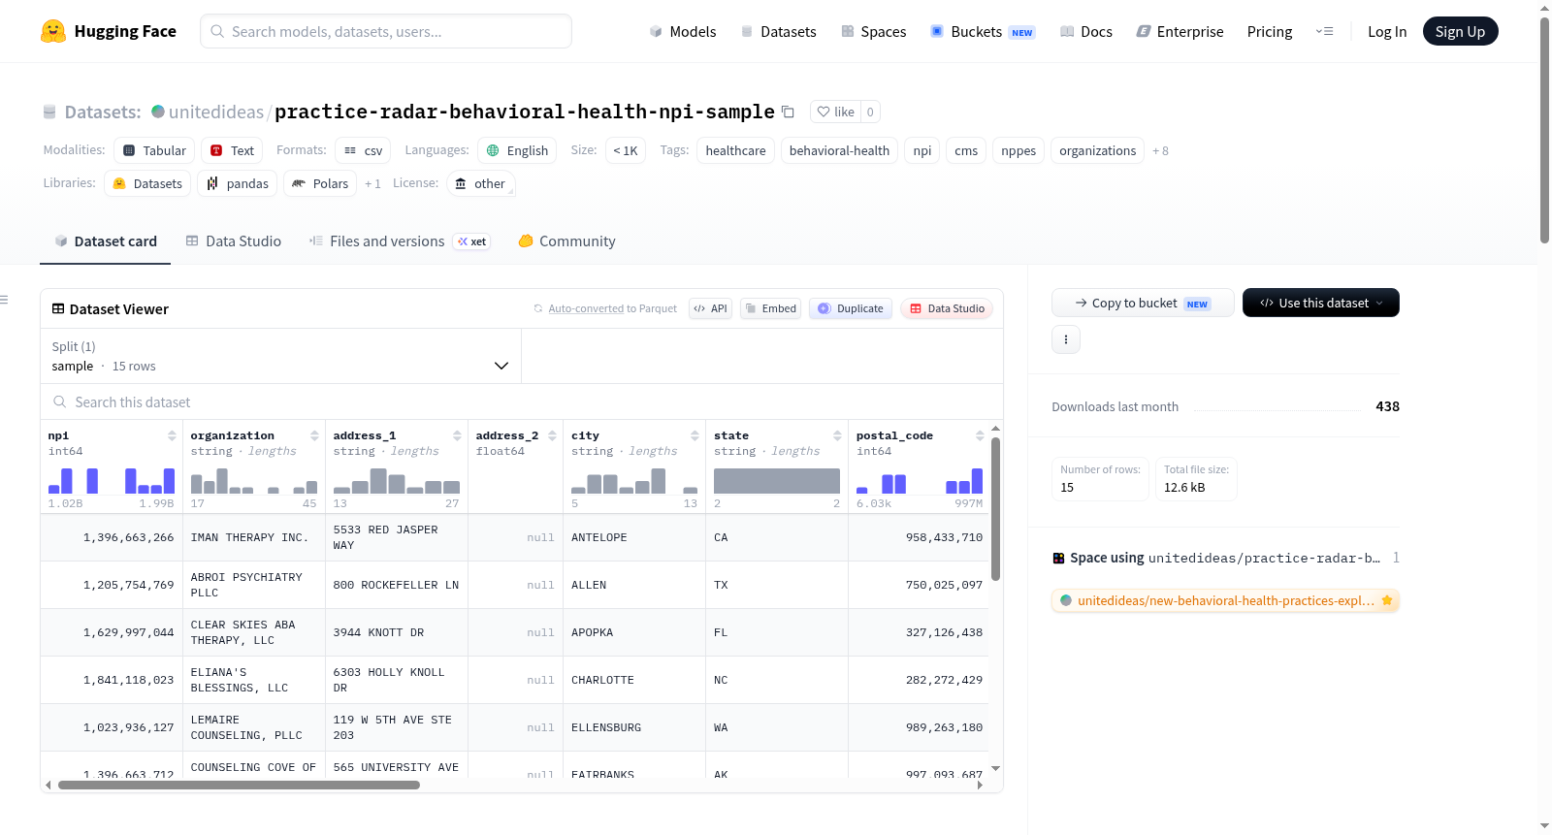Click the API button in the viewer
The width and height of the screenshot is (1552, 835).
tap(710, 308)
